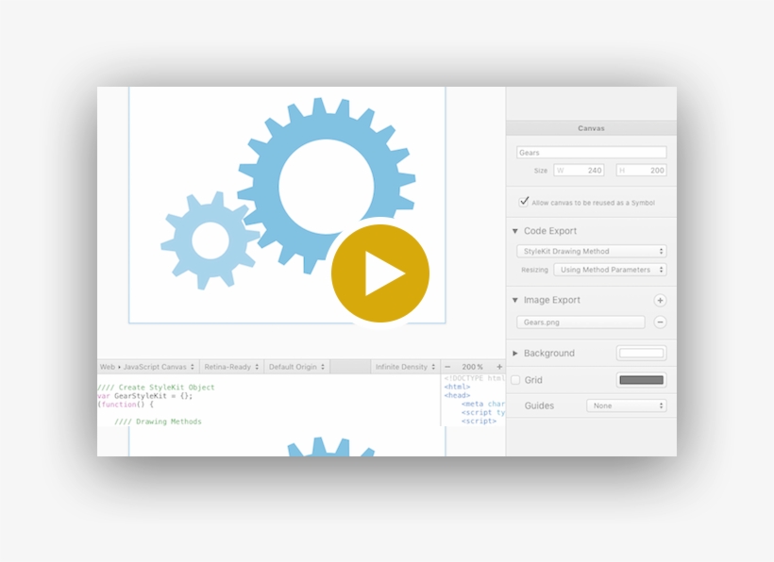The image size is (774, 562).
Task: Zoom out of the code using the minus icon
Action: point(447,366)
